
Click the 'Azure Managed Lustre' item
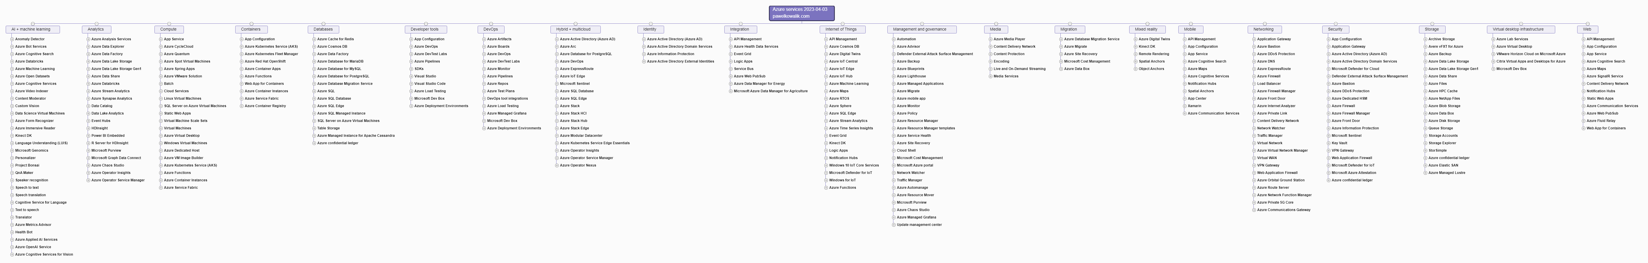[x=1447, y=173]
